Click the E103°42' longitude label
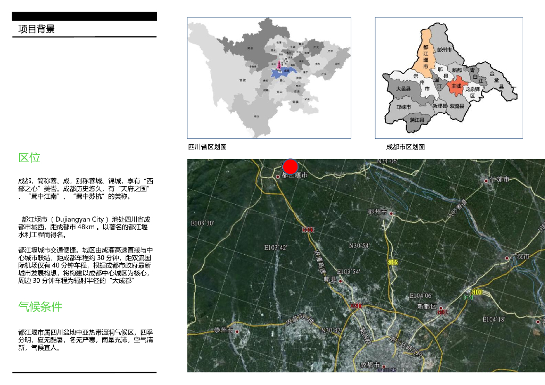The height and width of the screenshot is (385, 545). [x=276, y=247]
